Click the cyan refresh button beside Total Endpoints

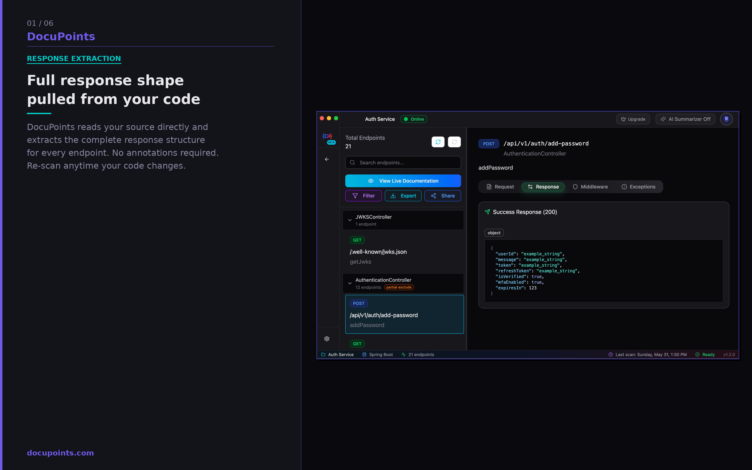pyautogui.click(x=438, y=142)
